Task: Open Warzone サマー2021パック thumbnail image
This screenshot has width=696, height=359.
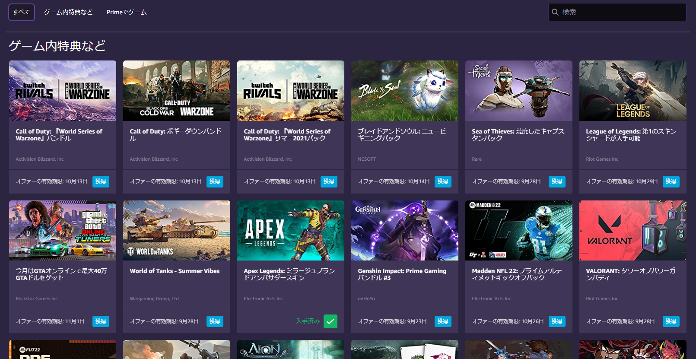Action: click(x=291, y=91)
